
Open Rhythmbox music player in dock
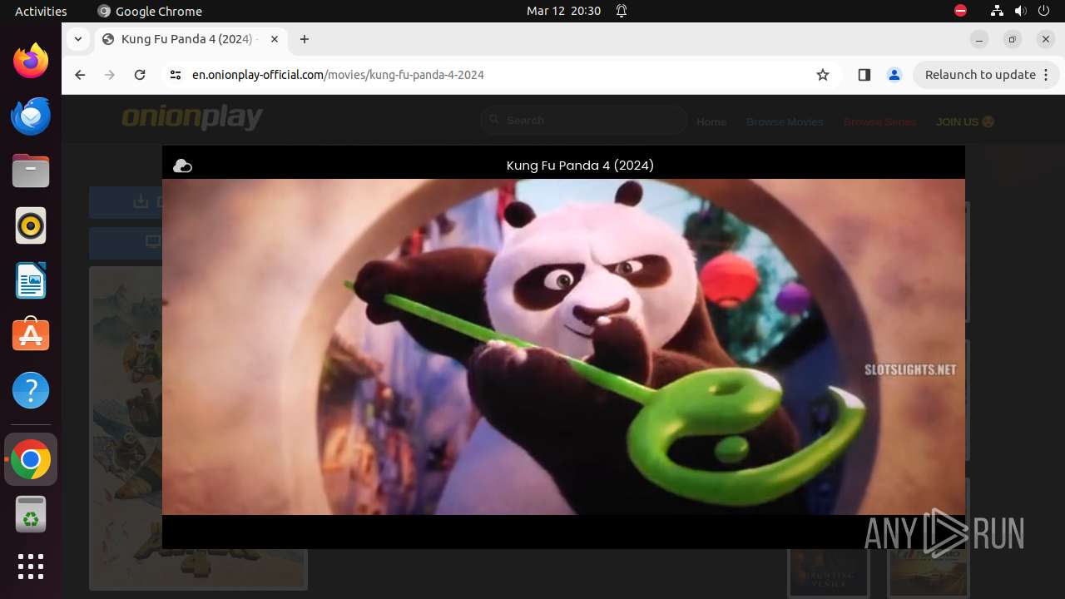pos(31,225)
